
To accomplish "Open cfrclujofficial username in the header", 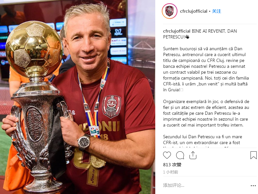I will pos(193,11).
